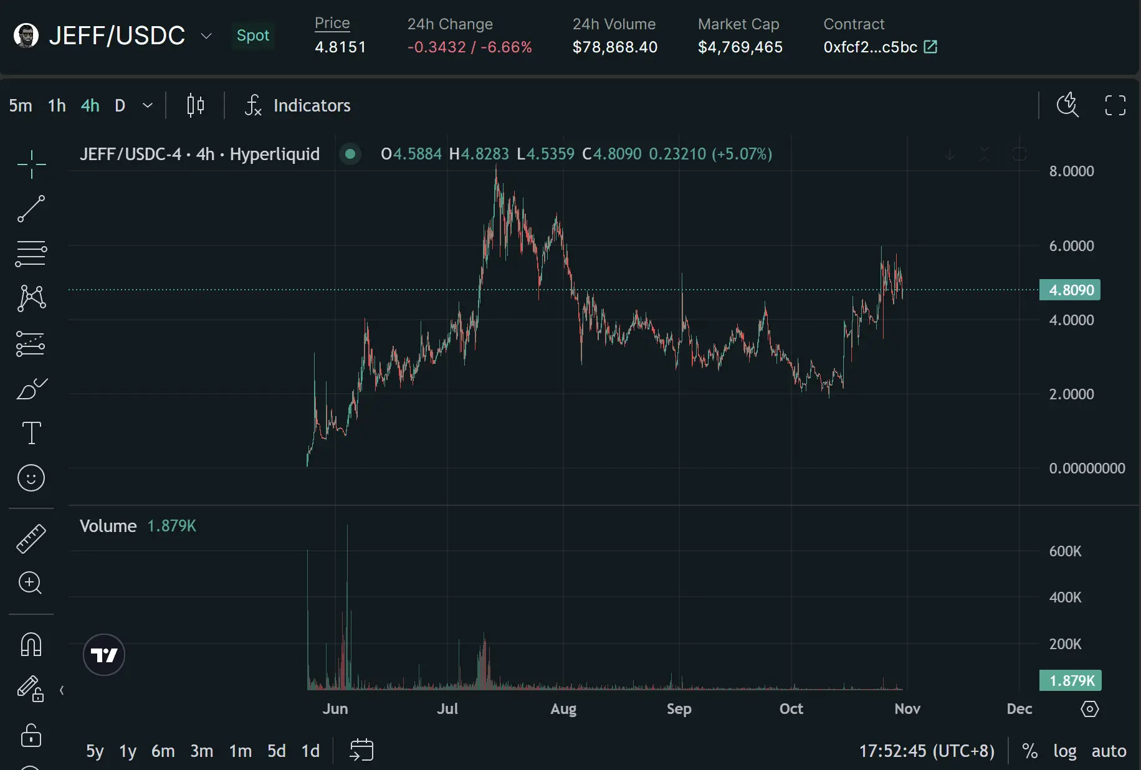The image size is (1141, 770).
Task: Select the crosshair cursor tool
Action: (31, 164)
